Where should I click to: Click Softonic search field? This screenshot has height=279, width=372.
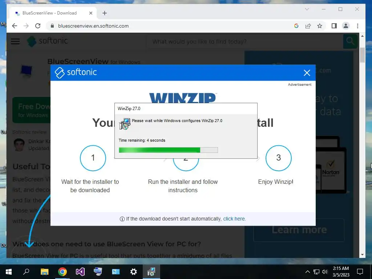coord(244,41)
